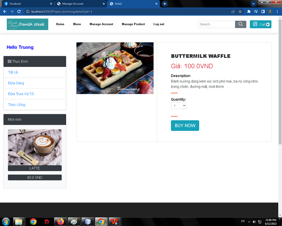Click the taskbar clock 11:00 PM
Screen dimensions: 282x226
[x=271, y=222]
